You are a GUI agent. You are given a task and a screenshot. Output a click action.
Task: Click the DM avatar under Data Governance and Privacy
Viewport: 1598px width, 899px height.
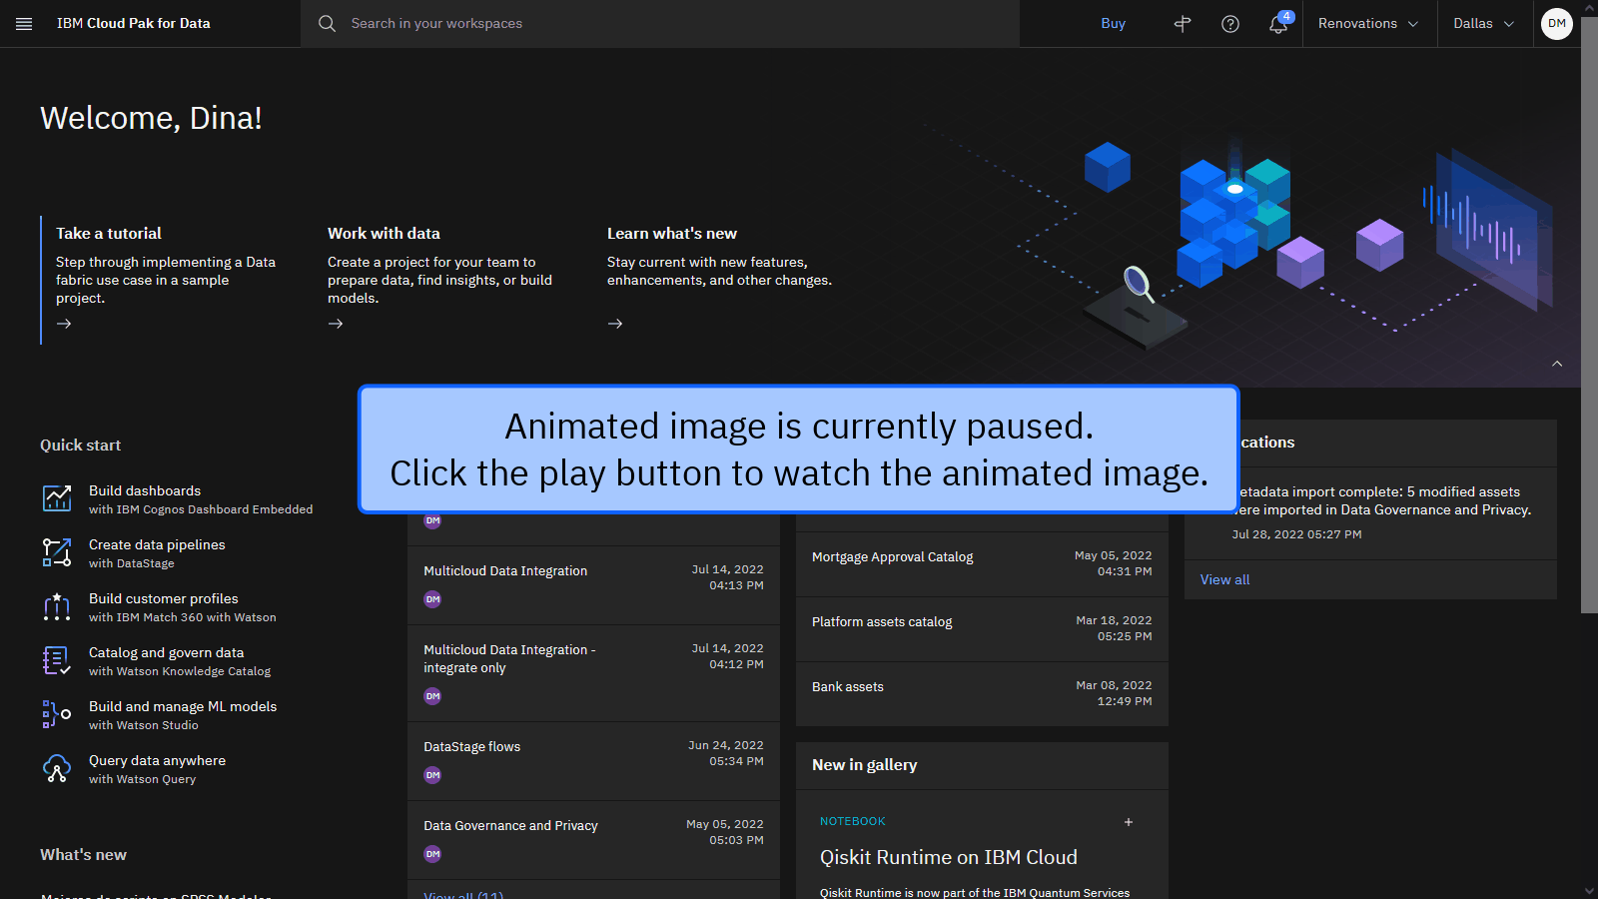tap(432, 854)
